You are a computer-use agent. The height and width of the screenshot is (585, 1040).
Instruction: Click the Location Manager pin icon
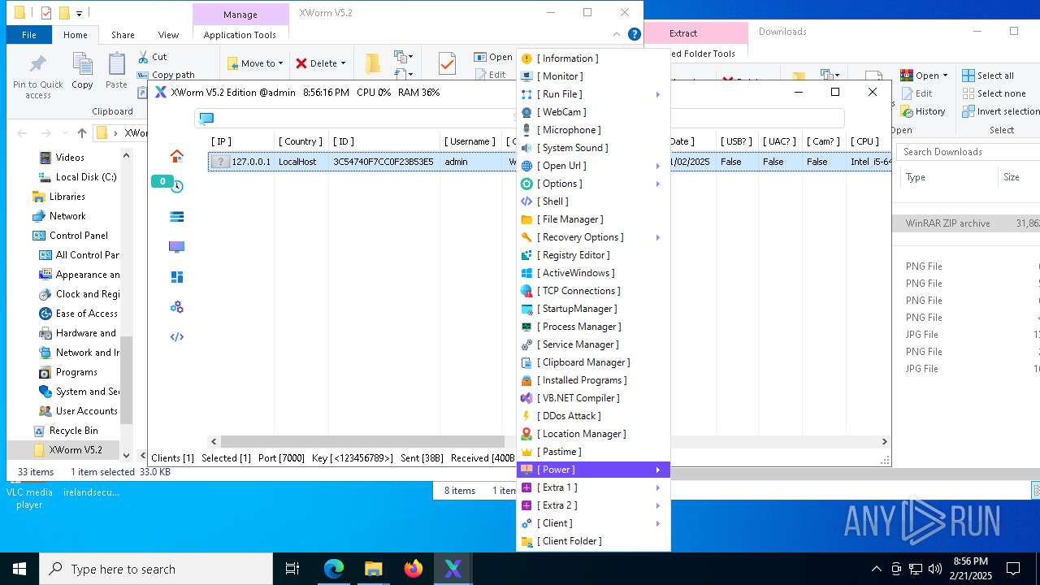[x=526, y=434]
